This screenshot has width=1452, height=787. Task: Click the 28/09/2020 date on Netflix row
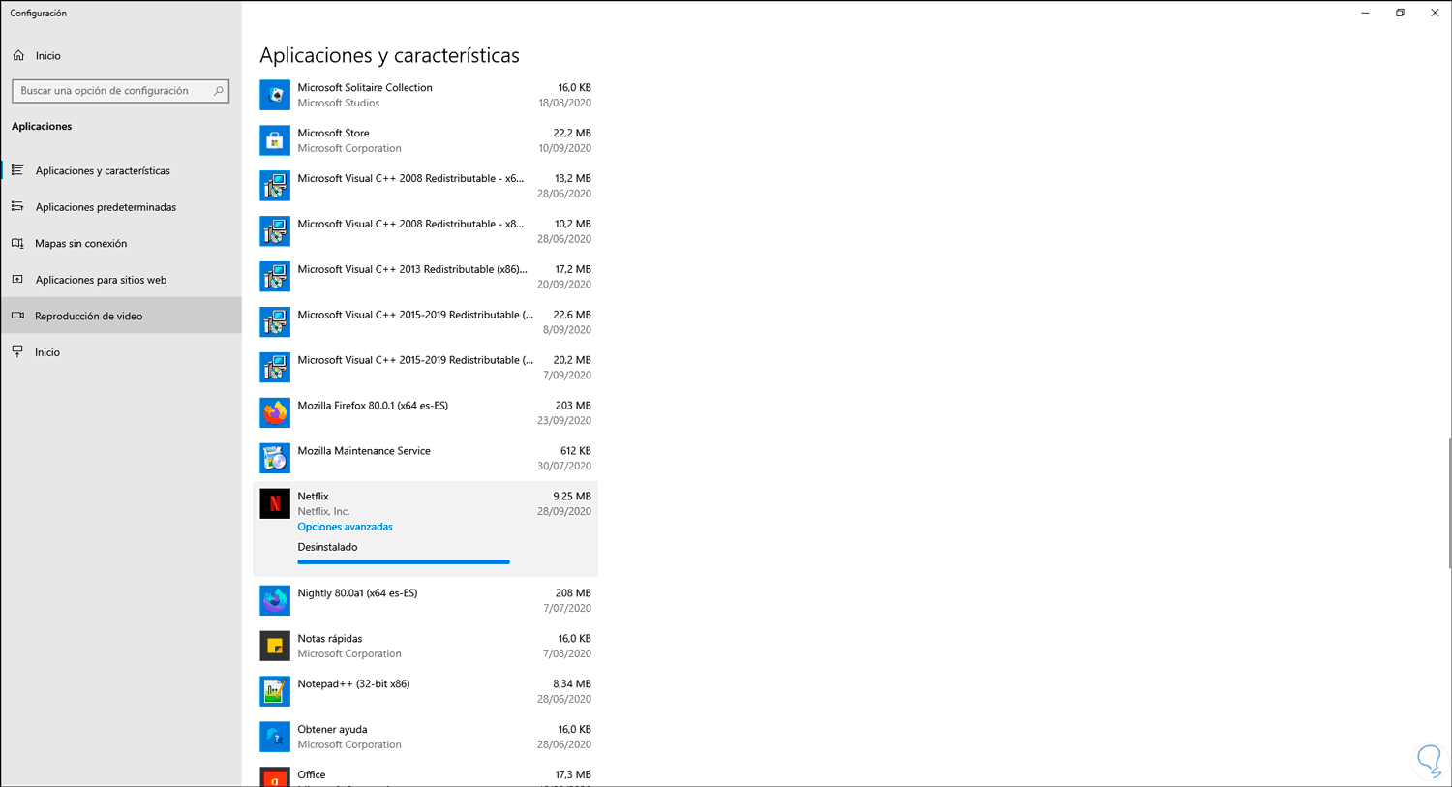tap(564, 511)
